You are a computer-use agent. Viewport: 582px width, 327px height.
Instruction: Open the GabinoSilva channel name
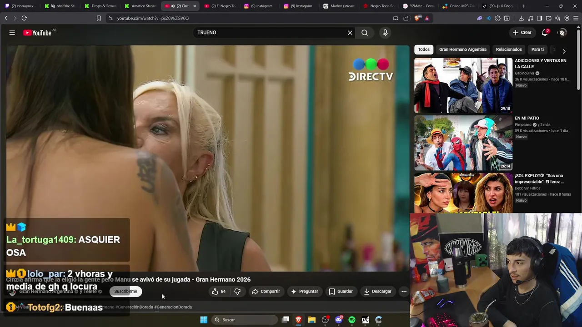524,73
